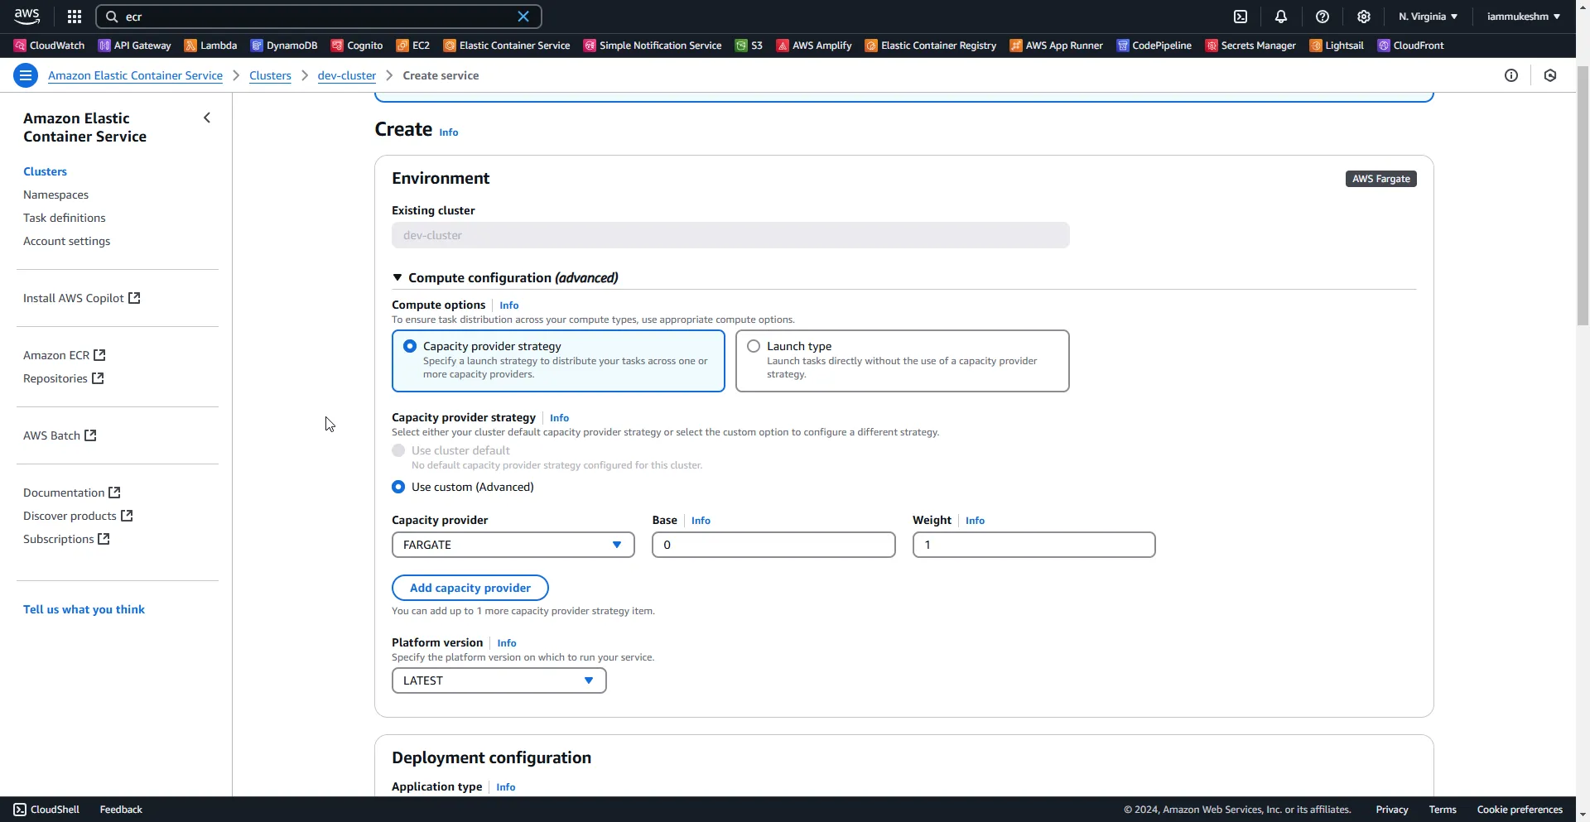
Task: Open Task definitions in the sidebar
Action: pyautogui.click(x=65, y=218)
